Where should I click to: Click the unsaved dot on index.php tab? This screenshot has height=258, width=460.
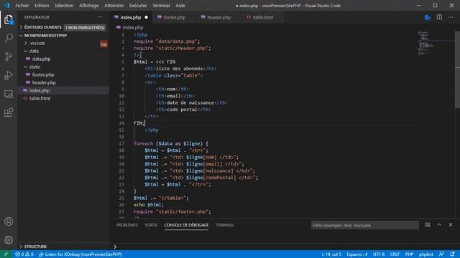(x=146, y=17)
